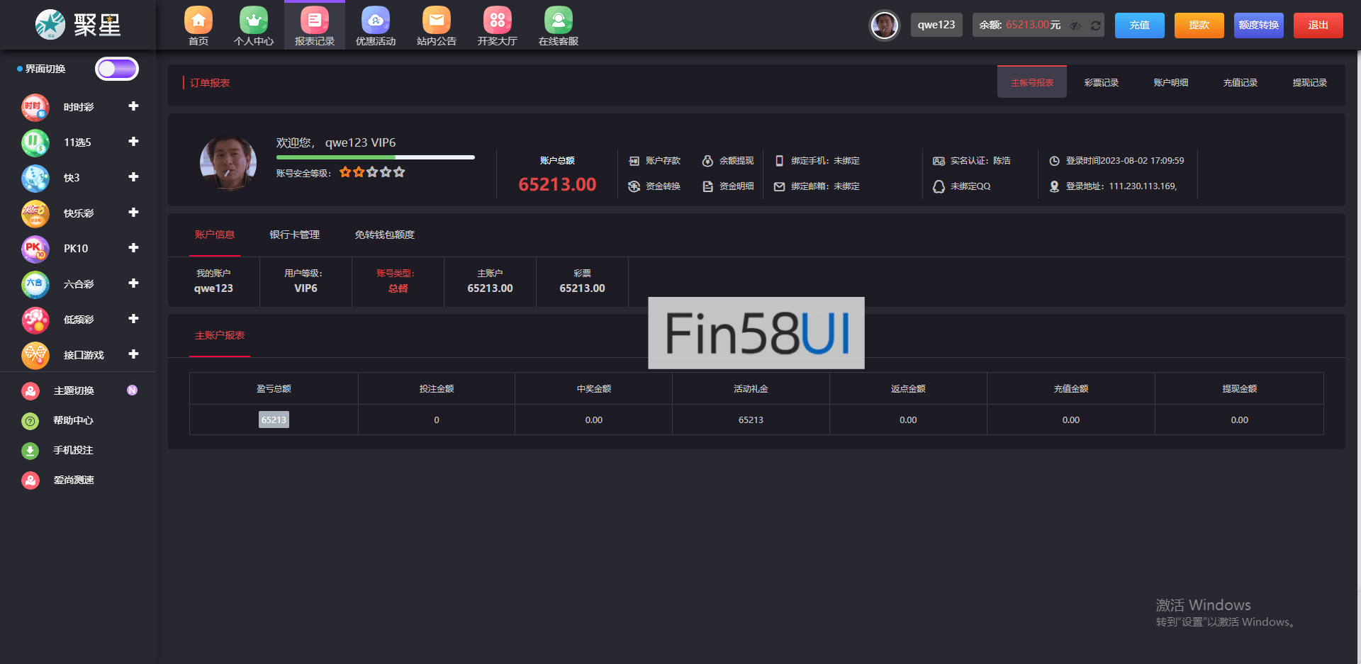The width and height of the screenshot is (1361, 664).
Task: Click the 手机投注 download icon
Action: (30, 450)
